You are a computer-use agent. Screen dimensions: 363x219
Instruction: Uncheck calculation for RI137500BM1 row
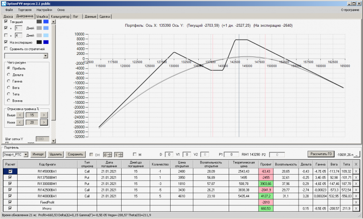point(10,177)
